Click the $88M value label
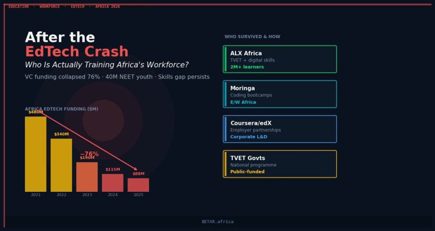Image resolution: width=435 pixels, height=231 pixels. 138,174
